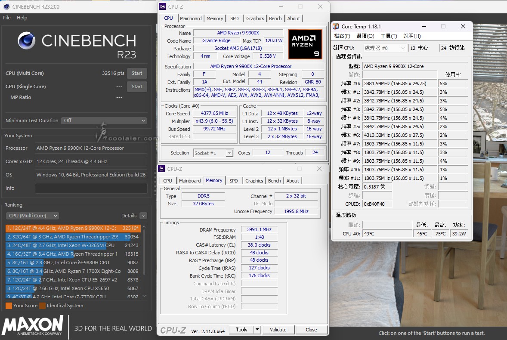Minimize the lower CPU-Z Memory window
Viewport: 507px width, 340px height.
280,169
